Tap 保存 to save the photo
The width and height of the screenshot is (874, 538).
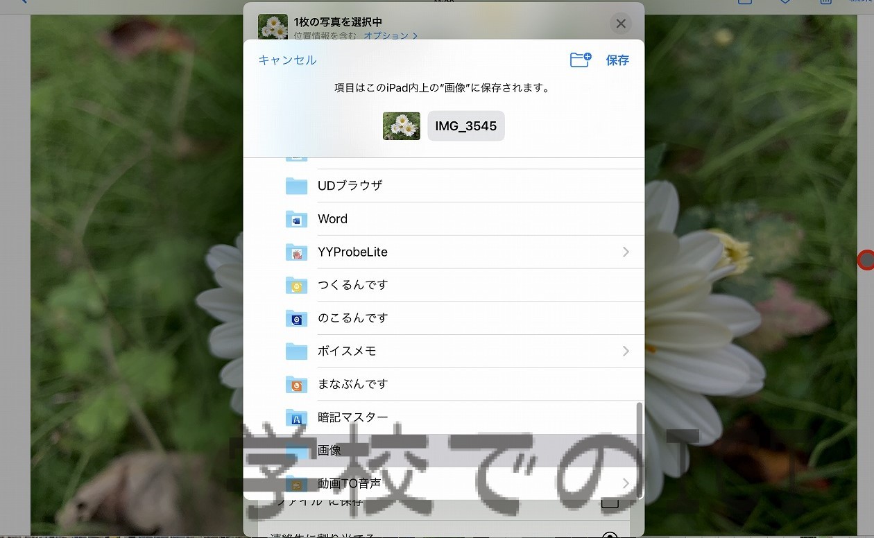click(x=617, y=60)
